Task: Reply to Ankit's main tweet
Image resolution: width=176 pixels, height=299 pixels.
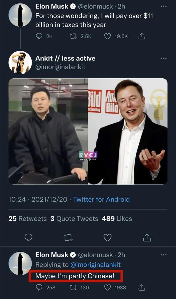Action: [x=29, y=238]
